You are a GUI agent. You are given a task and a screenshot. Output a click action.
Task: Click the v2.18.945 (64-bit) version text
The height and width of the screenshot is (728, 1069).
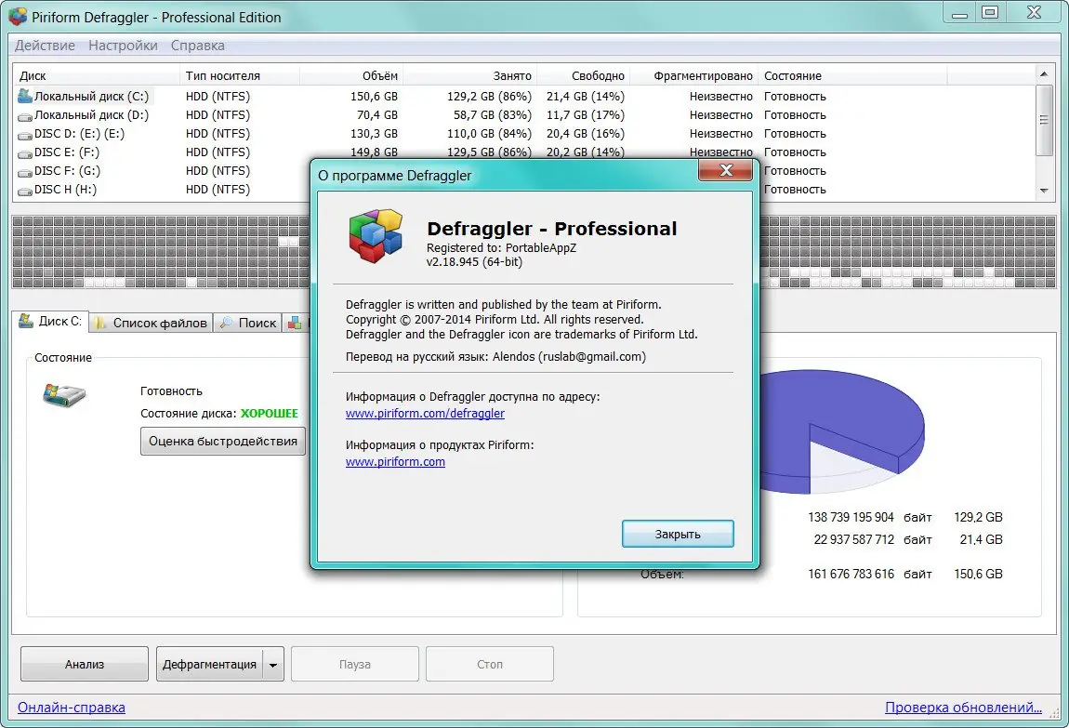pos(474,262)
